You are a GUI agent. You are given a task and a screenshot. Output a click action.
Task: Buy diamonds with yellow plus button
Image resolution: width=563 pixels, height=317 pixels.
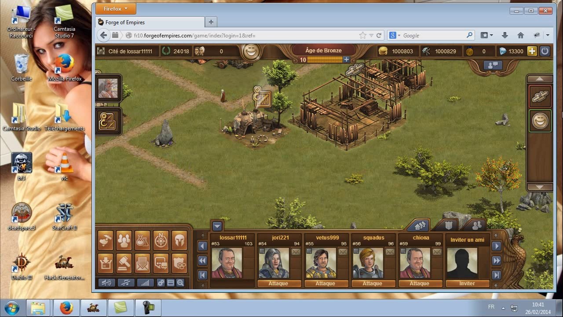(x=532, y=51)
